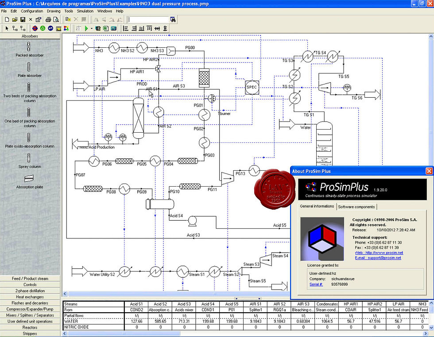Pick the One bed packing column icon
Screen dimensions: 434x337
(29, 112)
